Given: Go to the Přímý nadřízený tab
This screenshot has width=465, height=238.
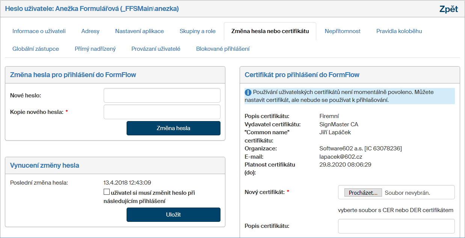Looking at the screenshot, I should 95,49.
